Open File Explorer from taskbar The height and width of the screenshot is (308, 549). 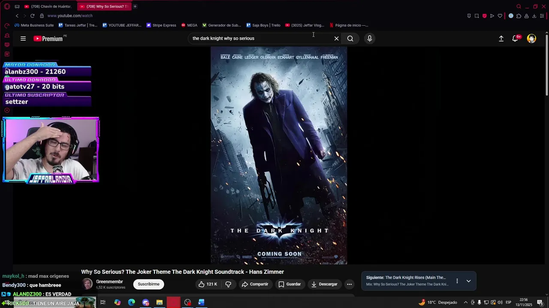160,302
